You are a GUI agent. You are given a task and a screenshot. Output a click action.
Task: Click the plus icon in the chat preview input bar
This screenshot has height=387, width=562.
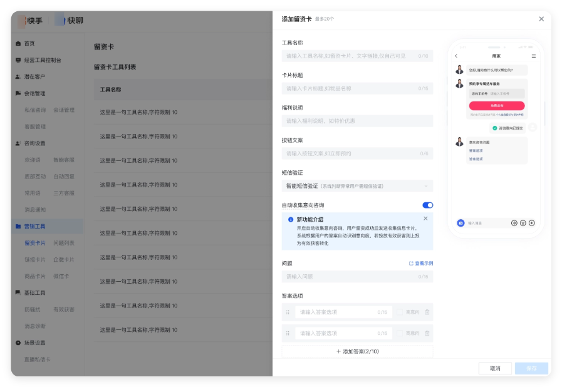[533, 223]
